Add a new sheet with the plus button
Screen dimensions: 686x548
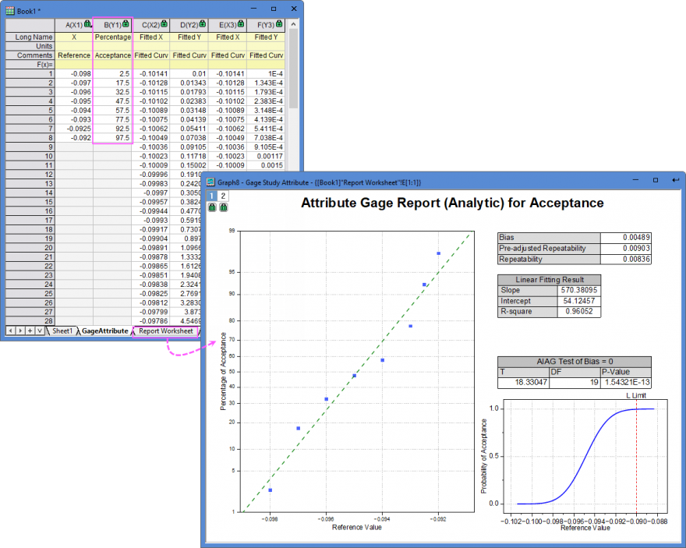[30, 331]
